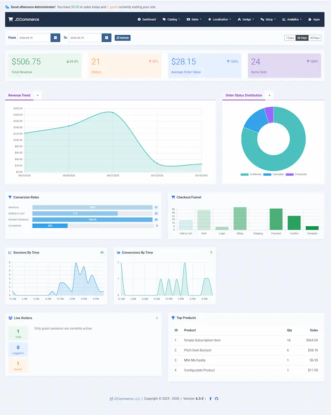Expand the Analytics dropdown menu
This screenshot has width=331, height=415.
(292, 19)
